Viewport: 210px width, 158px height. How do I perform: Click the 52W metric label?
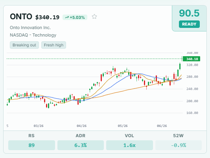(x=178, y=136)
